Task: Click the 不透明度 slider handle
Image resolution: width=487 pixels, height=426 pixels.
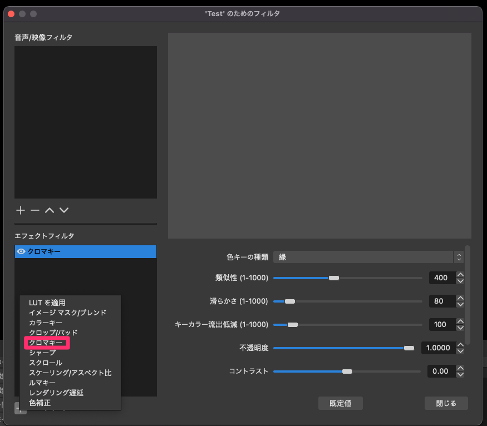Action: coord(410,348)
